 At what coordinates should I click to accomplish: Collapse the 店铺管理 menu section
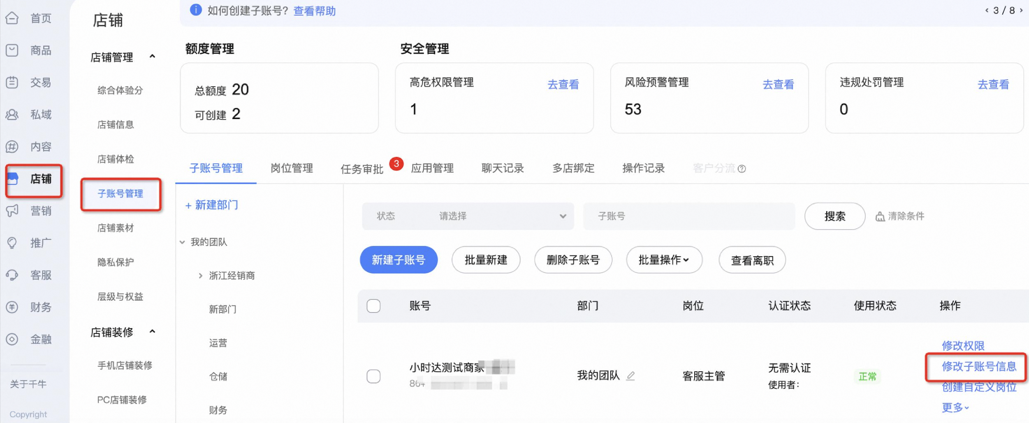[152, 56]
